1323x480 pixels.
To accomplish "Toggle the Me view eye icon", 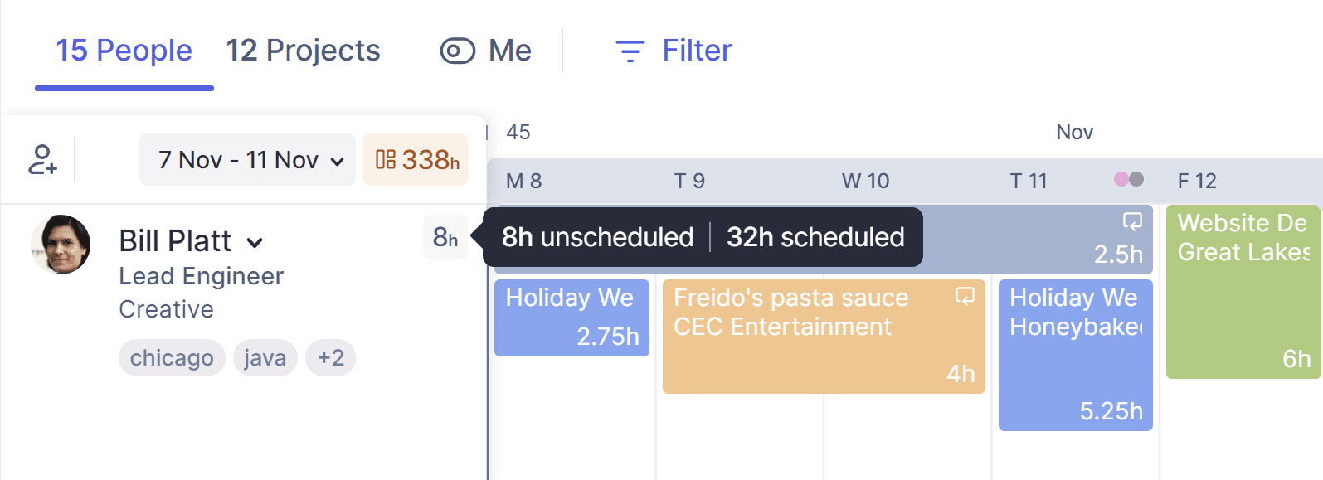I will point(457,51).
